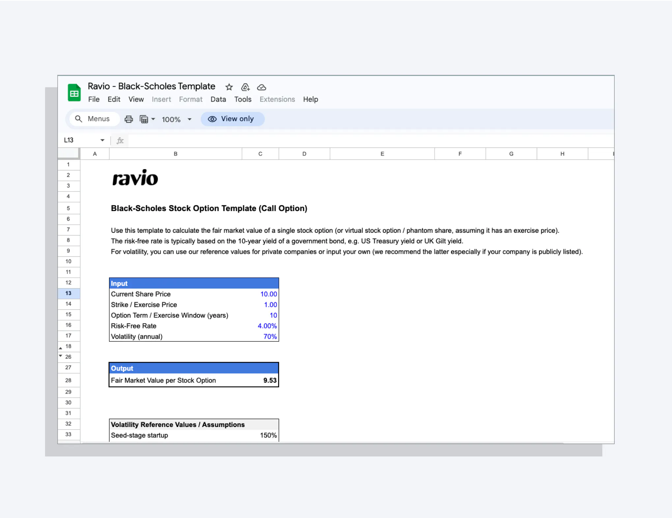Open the L13 name box dropdown arrow
This screenshot has height=518, width=672.
[102, 140]
